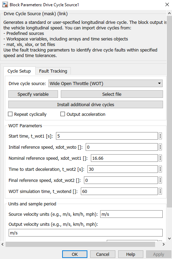Open options menu for Time to start deceleration
The height and width of the screenshot is (259, 172).
160,169
